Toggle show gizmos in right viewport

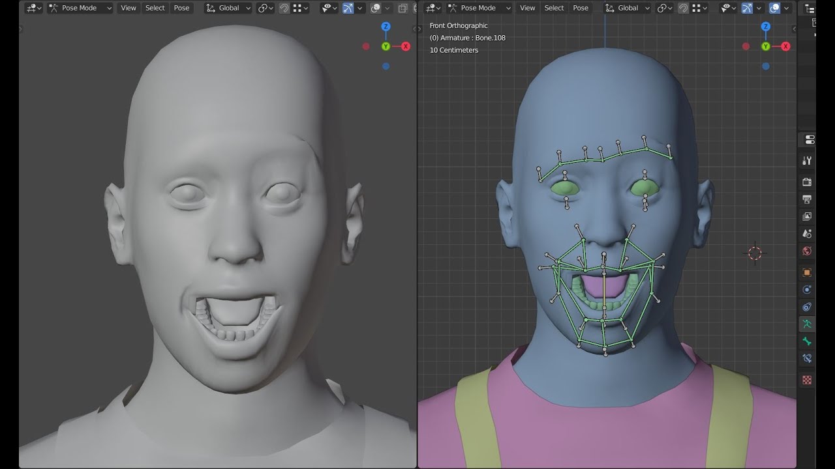point(747,8)
